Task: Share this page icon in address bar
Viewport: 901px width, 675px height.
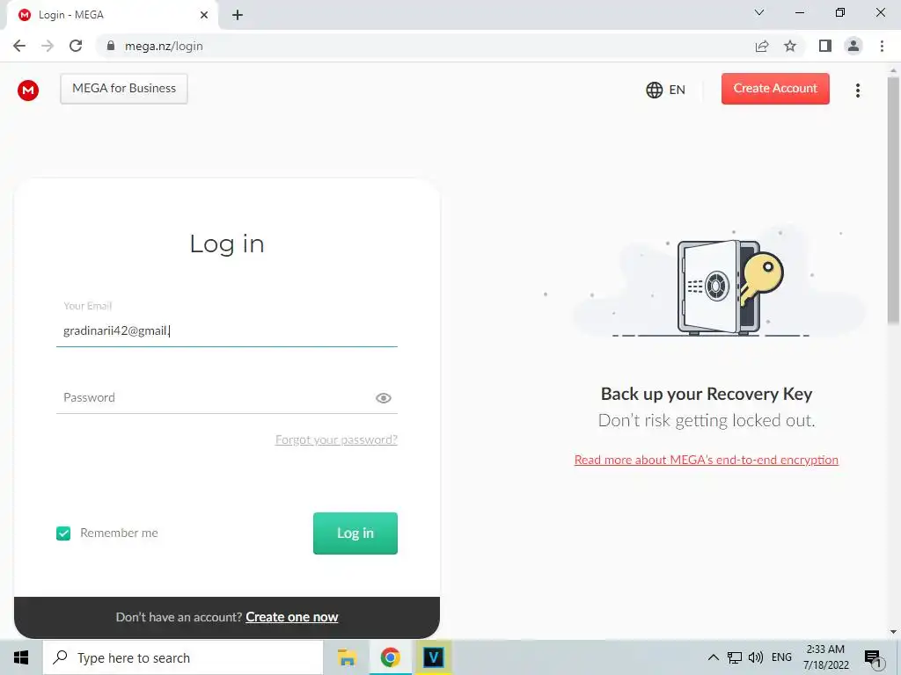Action: pos(762,46)
